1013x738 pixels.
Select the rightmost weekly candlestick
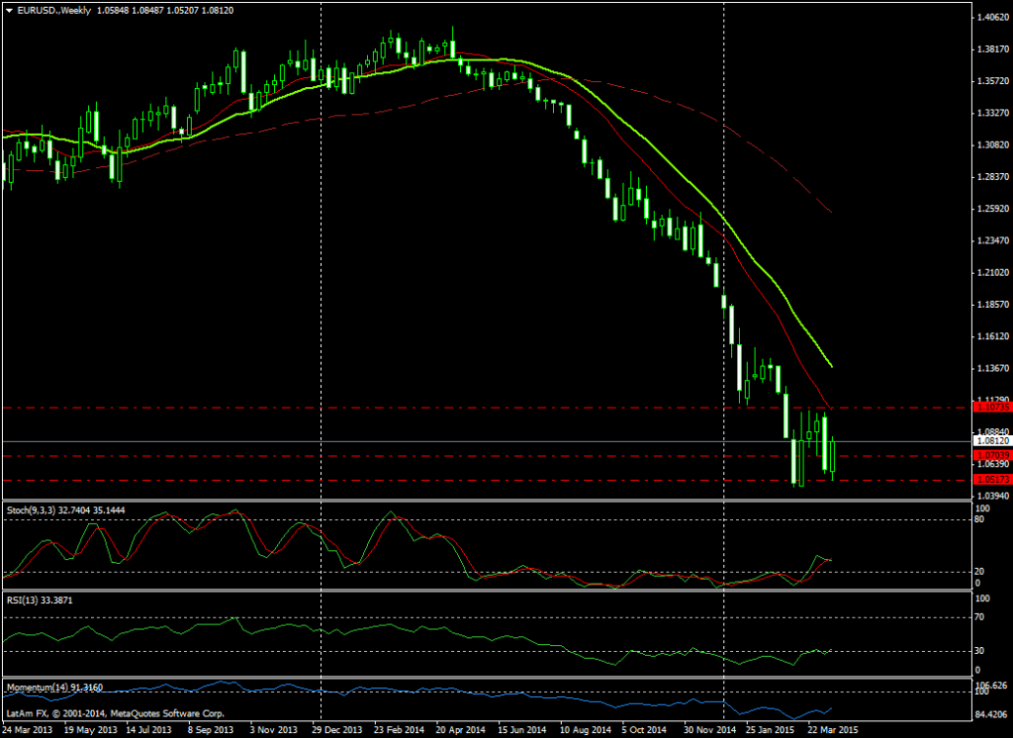(835, 456)
